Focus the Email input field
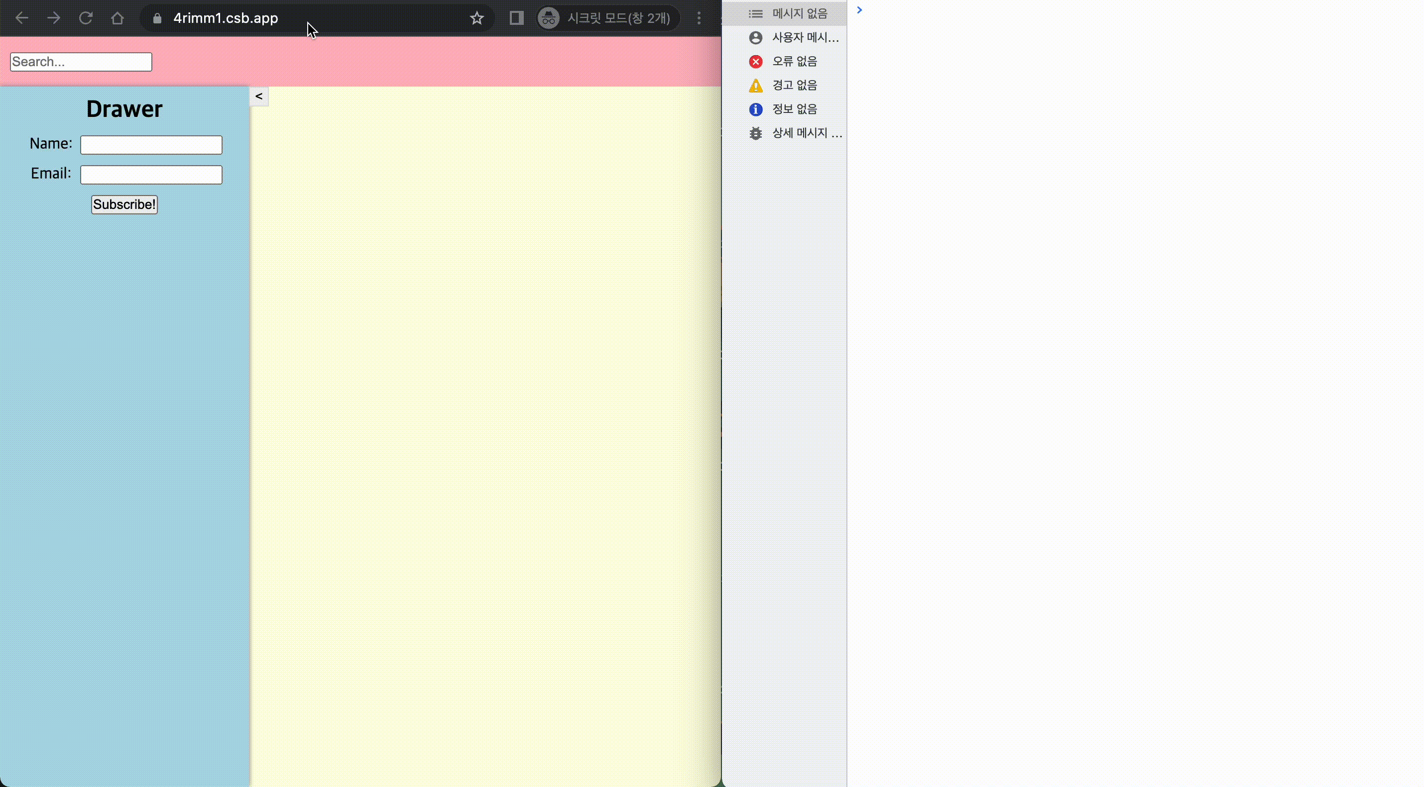Screen dimensions: 1424x787 tap(151, 175)
